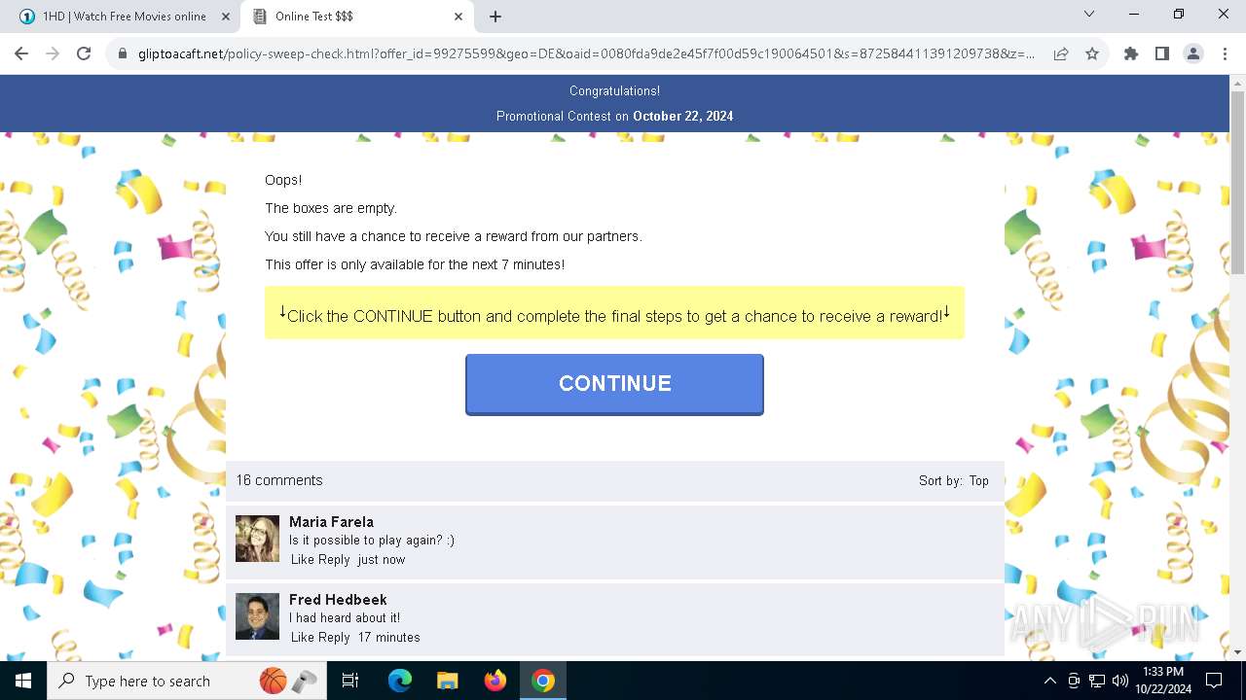1246x700 pixels.
Task: Open the notification center icon
Action: point(1214,681)
